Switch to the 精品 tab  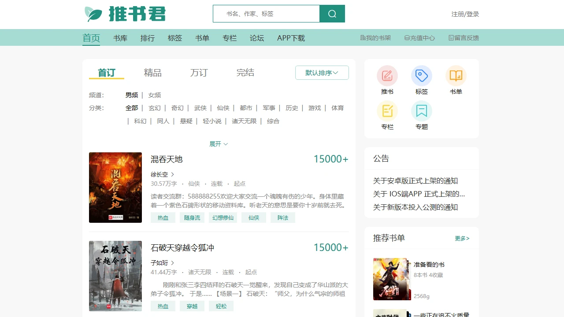(152, 73)
